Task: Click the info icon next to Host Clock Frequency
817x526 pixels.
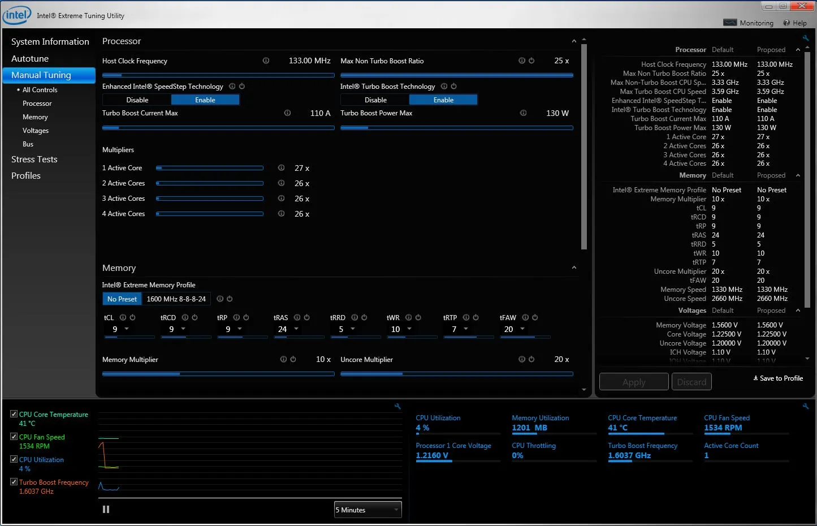Action: point(266,61)
